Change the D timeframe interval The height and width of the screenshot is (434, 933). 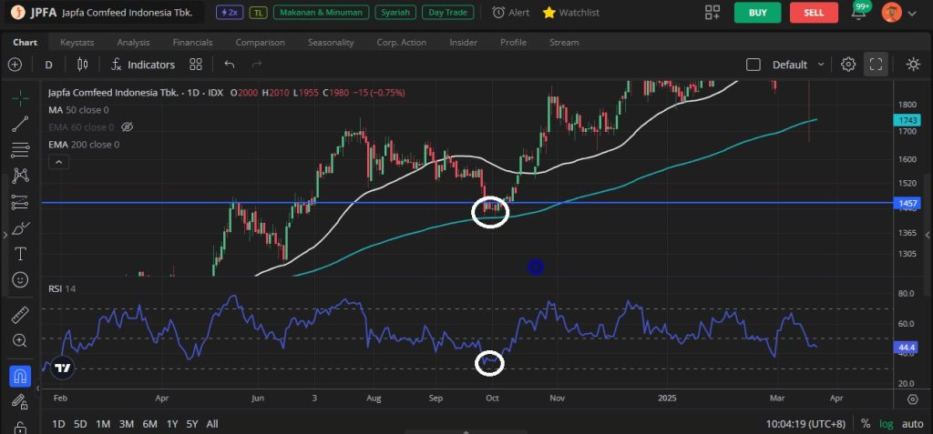pos(49,65)
